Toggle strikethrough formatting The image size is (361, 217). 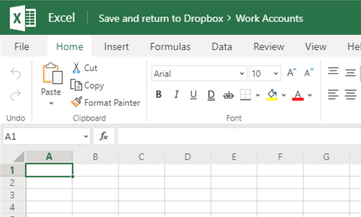[x=228, y=95]
